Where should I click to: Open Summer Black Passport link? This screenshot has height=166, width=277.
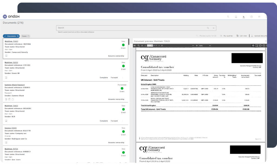(x=15, y=85)
